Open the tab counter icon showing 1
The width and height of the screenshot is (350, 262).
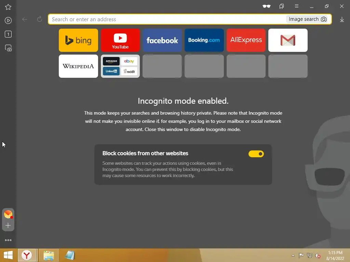tap(8, 34)
